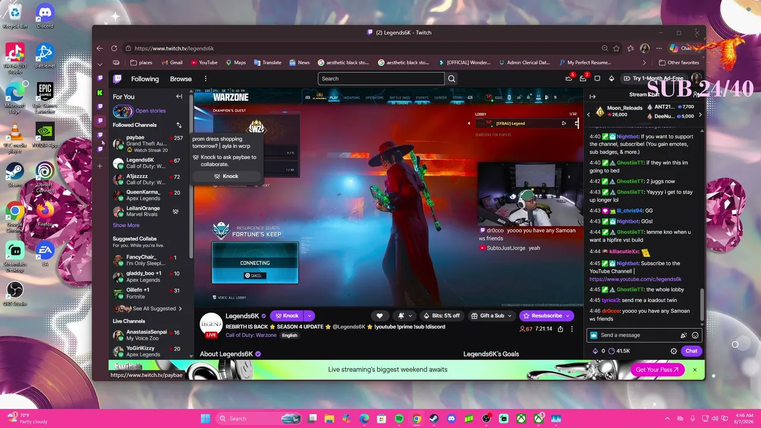The image size is (761, 428).
Task: Click the Get Your Pass button
Action: (657, 370)
